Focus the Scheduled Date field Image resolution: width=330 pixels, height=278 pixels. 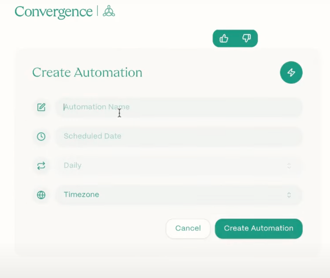(x=179, y=136)
